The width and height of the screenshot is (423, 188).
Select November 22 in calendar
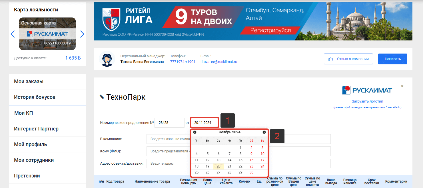pyautogui.click(x=240, y=166)
